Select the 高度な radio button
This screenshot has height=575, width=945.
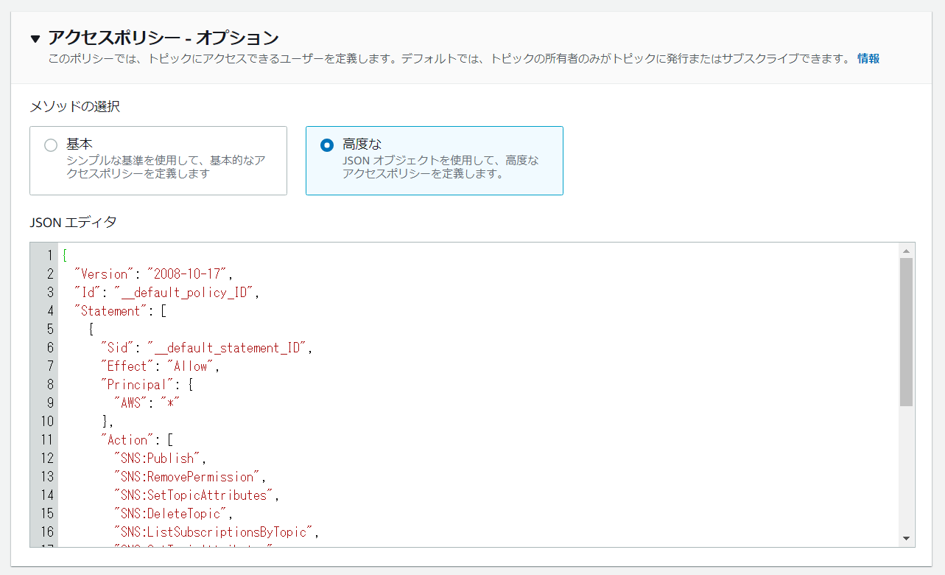[327, 145]
